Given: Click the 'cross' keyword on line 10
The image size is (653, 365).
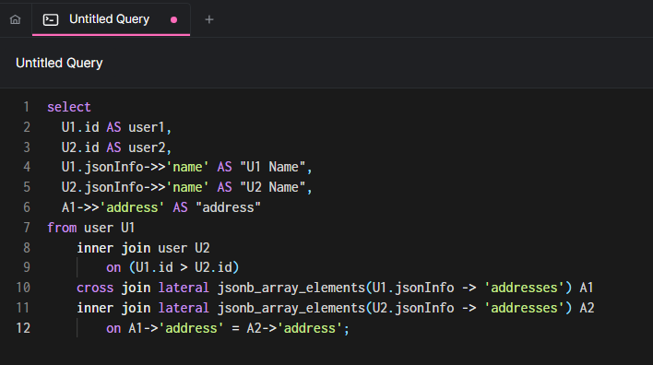Looking at the screenshot, I should click(x=95, y=288).
